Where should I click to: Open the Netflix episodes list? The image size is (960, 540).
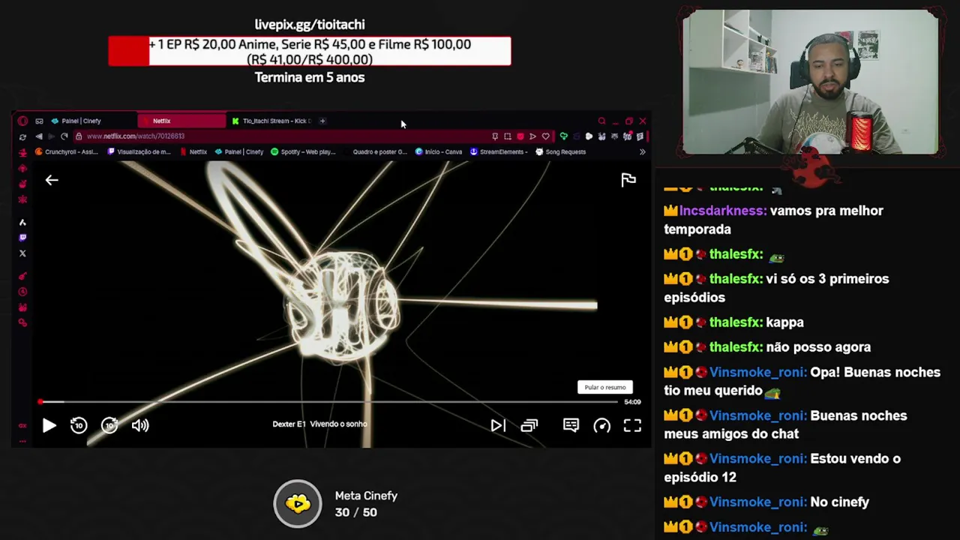529,425
